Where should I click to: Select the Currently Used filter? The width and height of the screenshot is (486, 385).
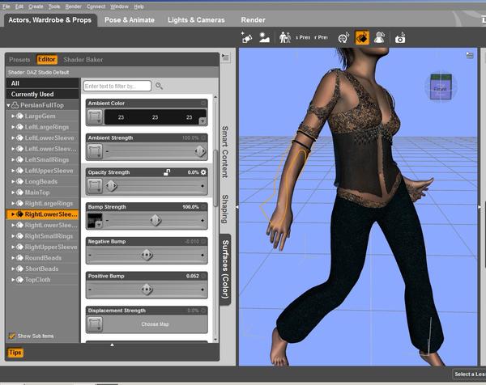[42, 94]
